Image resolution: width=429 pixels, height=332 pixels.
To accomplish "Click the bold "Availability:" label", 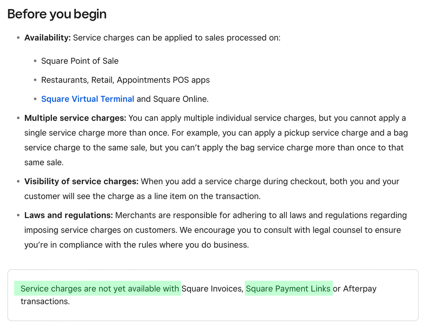I will pyautogui.click(x=47, y=38).
